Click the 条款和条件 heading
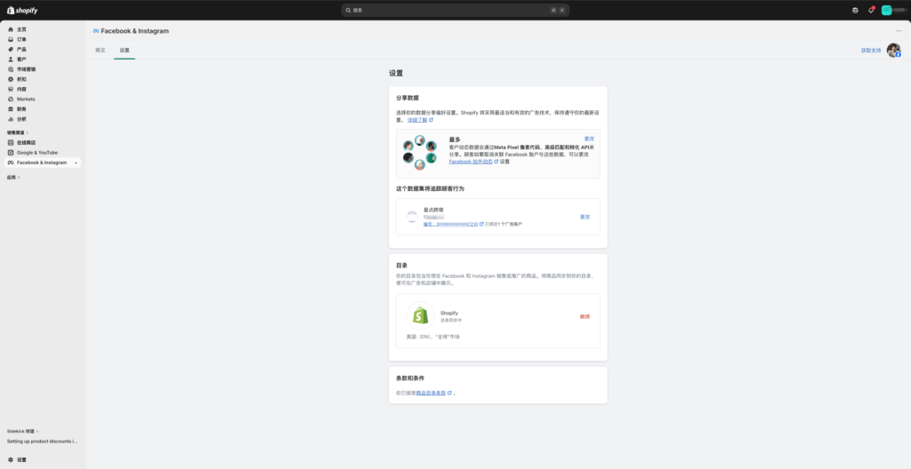 click(x=410, y=378)
